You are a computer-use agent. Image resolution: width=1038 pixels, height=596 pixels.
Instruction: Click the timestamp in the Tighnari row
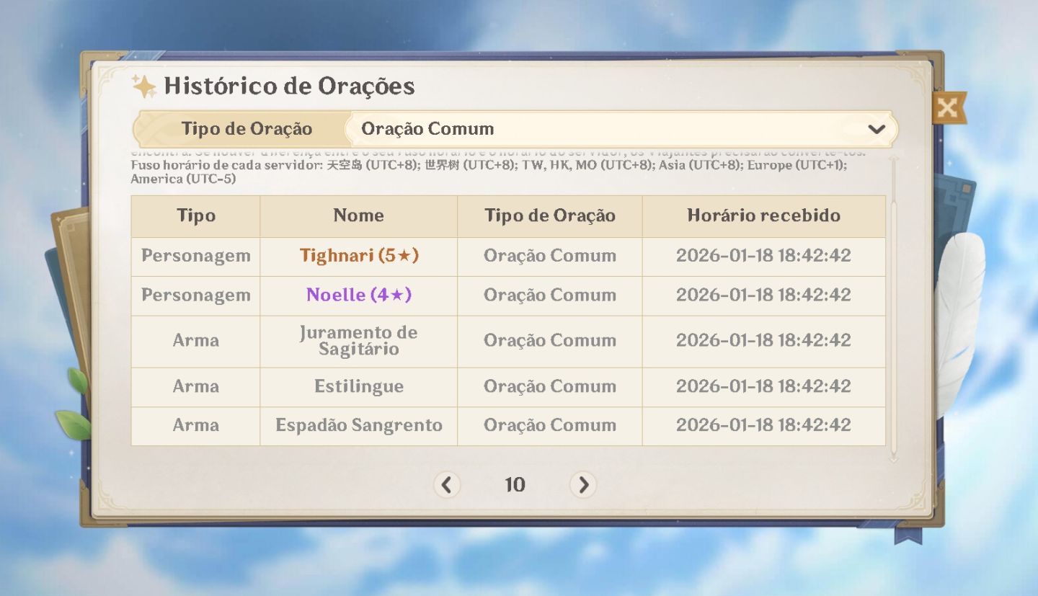[x=764, y=256]
